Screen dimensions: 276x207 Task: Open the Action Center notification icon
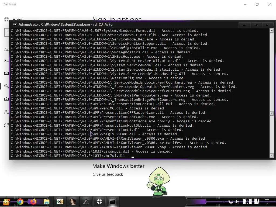pos(267,202)
